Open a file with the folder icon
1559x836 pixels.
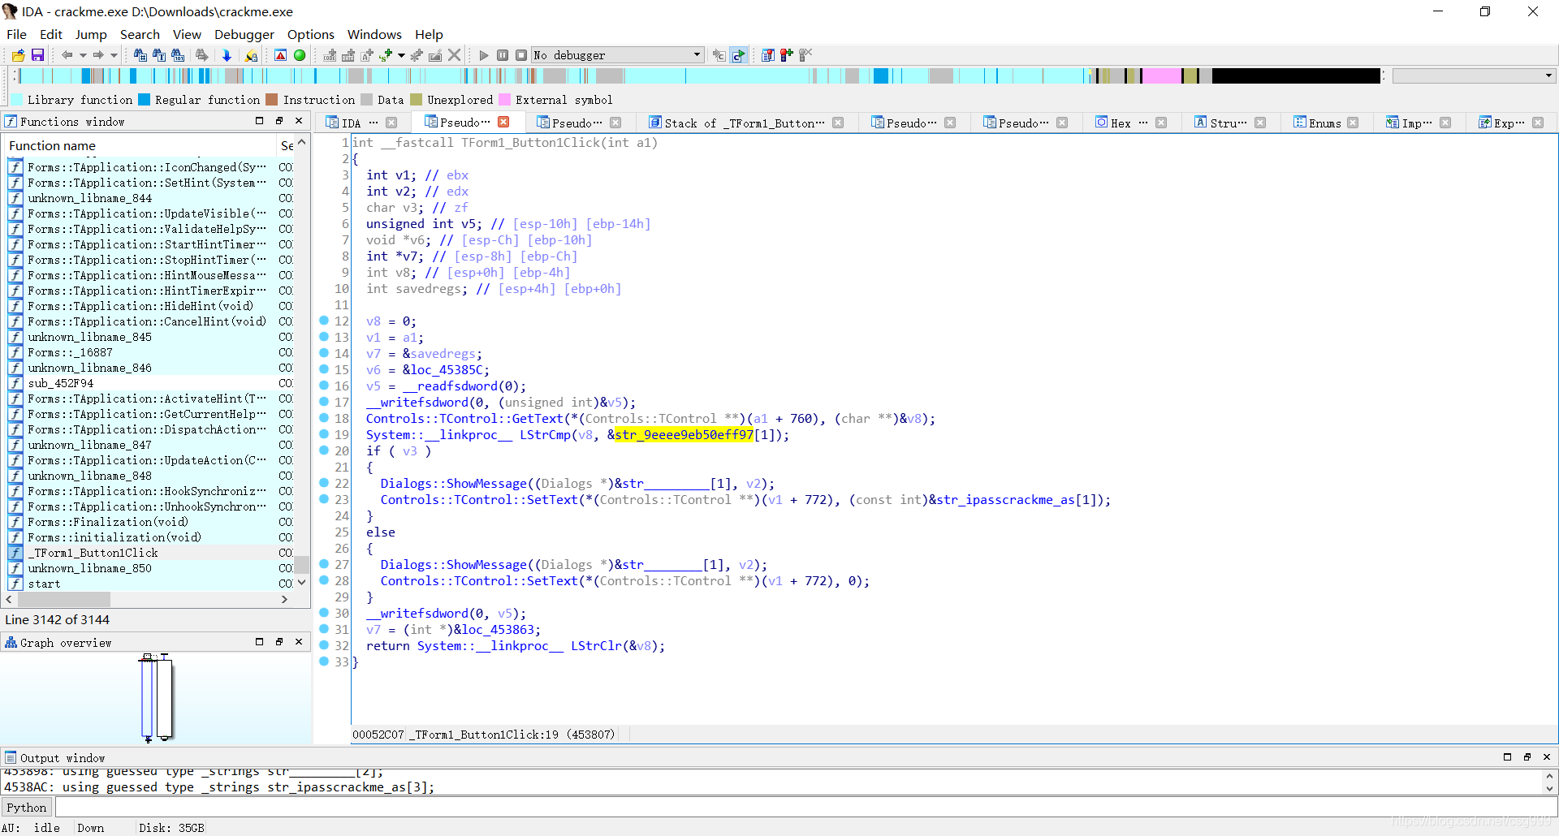pos(18,55)
